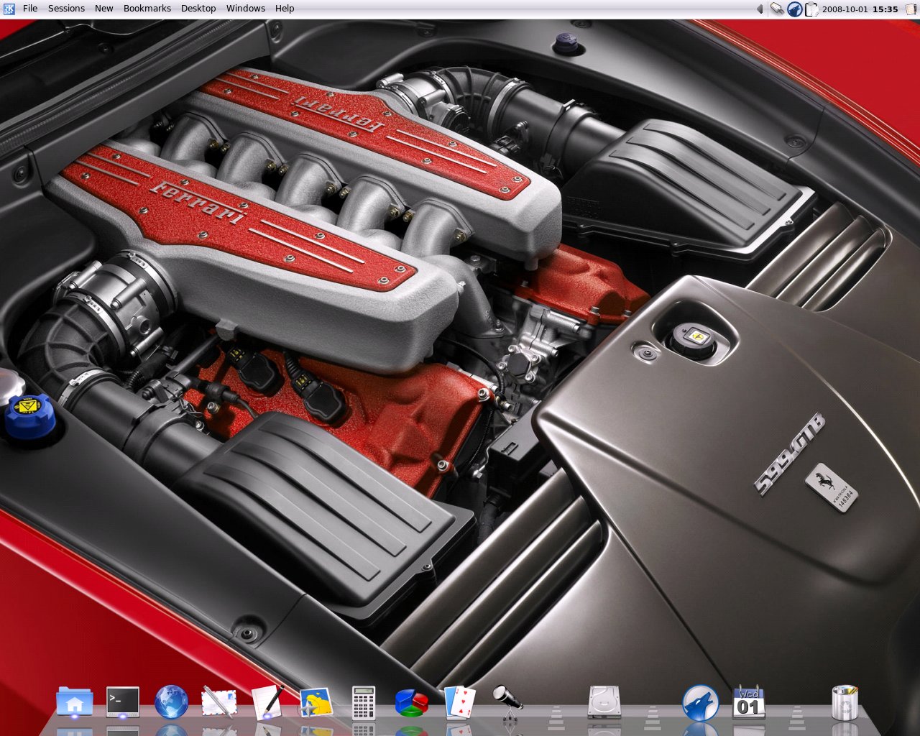The image size is (920, 736).
Task: Open the mail client envelope icon
Action: [219, 702]
